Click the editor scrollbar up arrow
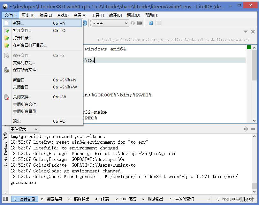This screenshot has height=205, width=259. pos(255,48)
